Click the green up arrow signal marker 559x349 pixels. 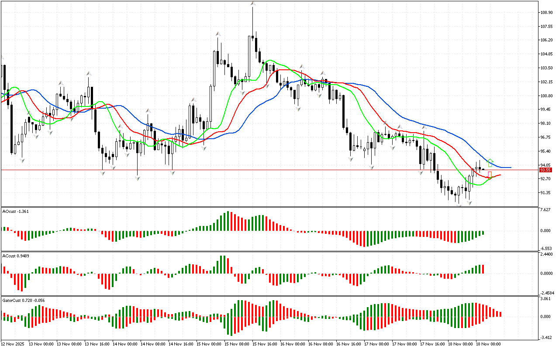(490, 163)
